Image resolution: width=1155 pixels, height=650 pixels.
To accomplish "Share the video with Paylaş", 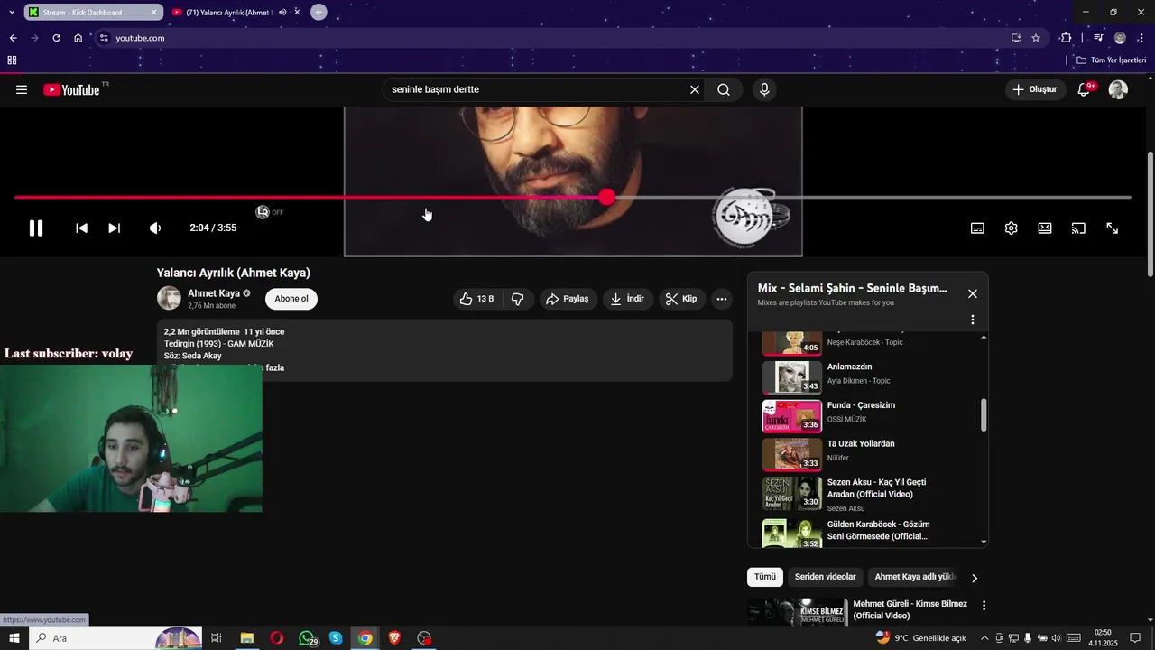I will coord(568,299).
